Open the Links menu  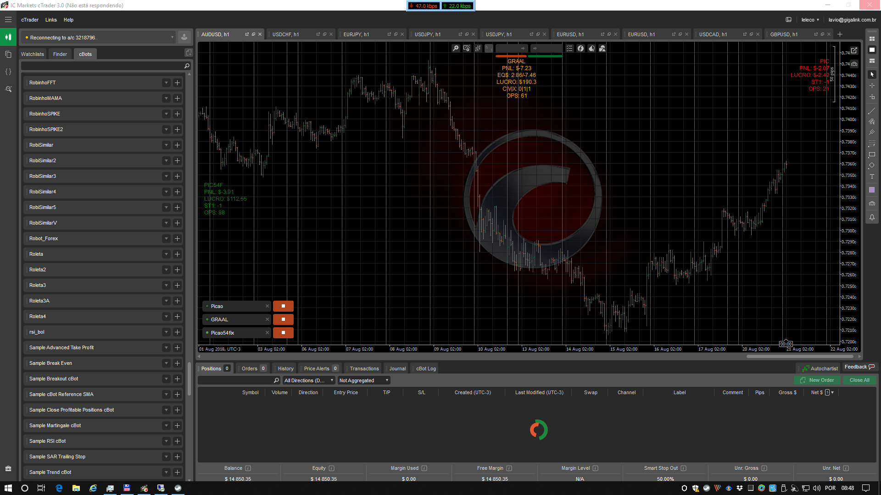click(51, 20)
